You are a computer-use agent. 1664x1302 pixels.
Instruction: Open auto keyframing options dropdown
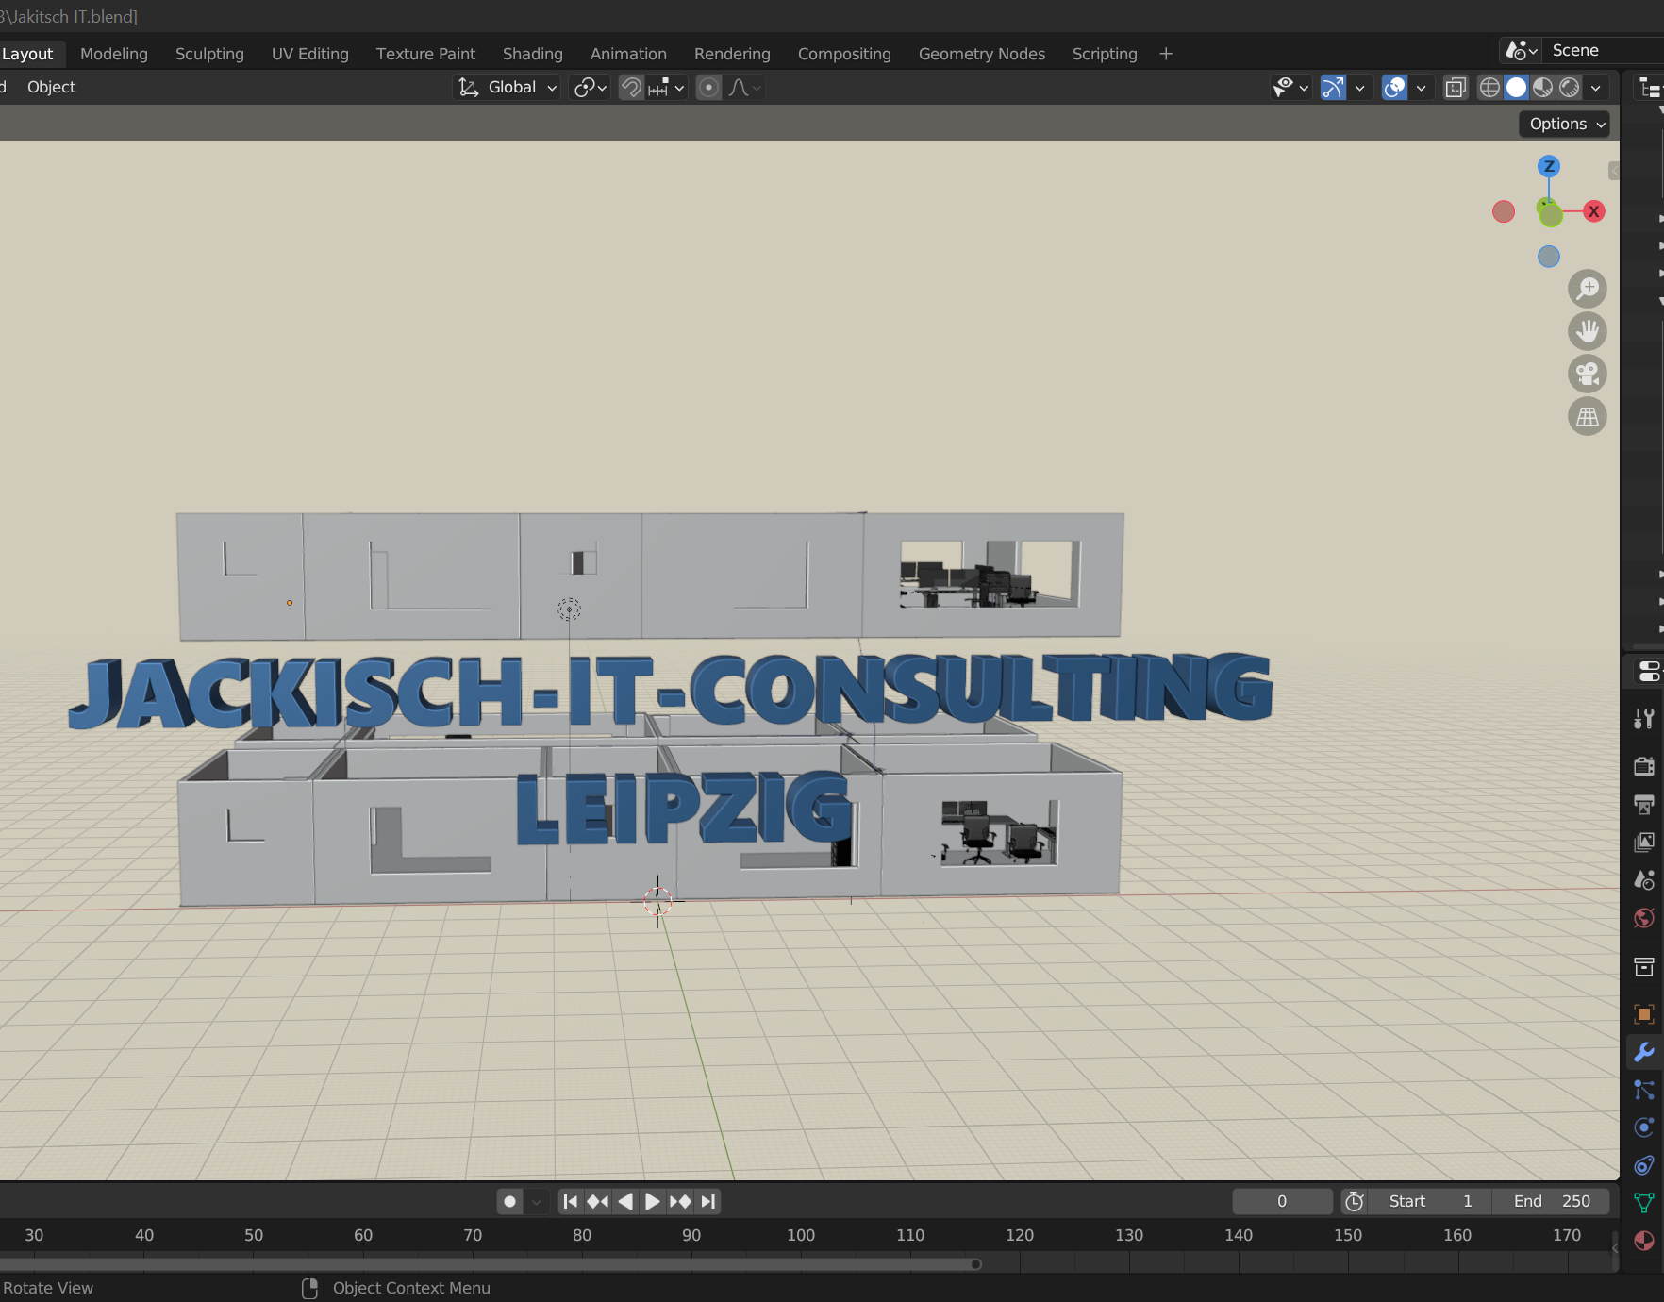(536, 1201)
